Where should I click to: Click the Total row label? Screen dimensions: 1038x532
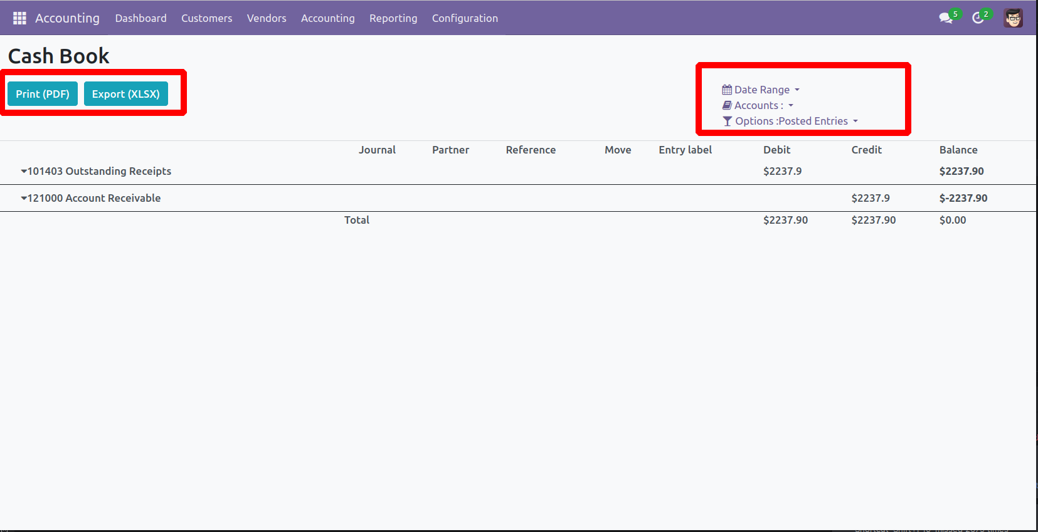pyautogui.click(x=357, y=220)
